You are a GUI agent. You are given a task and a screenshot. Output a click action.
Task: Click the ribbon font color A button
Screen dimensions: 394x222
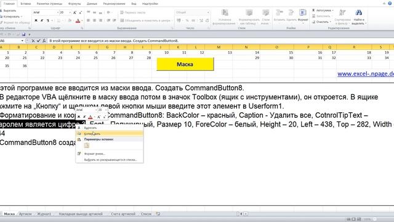tap(78, 20)
